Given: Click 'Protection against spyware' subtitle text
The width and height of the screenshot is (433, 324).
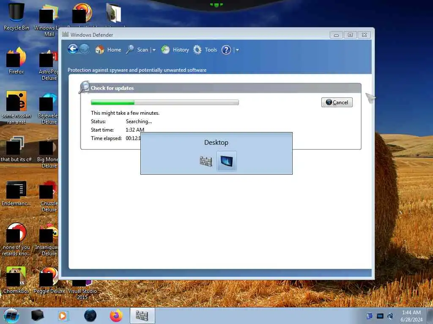Looking at the screenshot, I should [137, 70].
